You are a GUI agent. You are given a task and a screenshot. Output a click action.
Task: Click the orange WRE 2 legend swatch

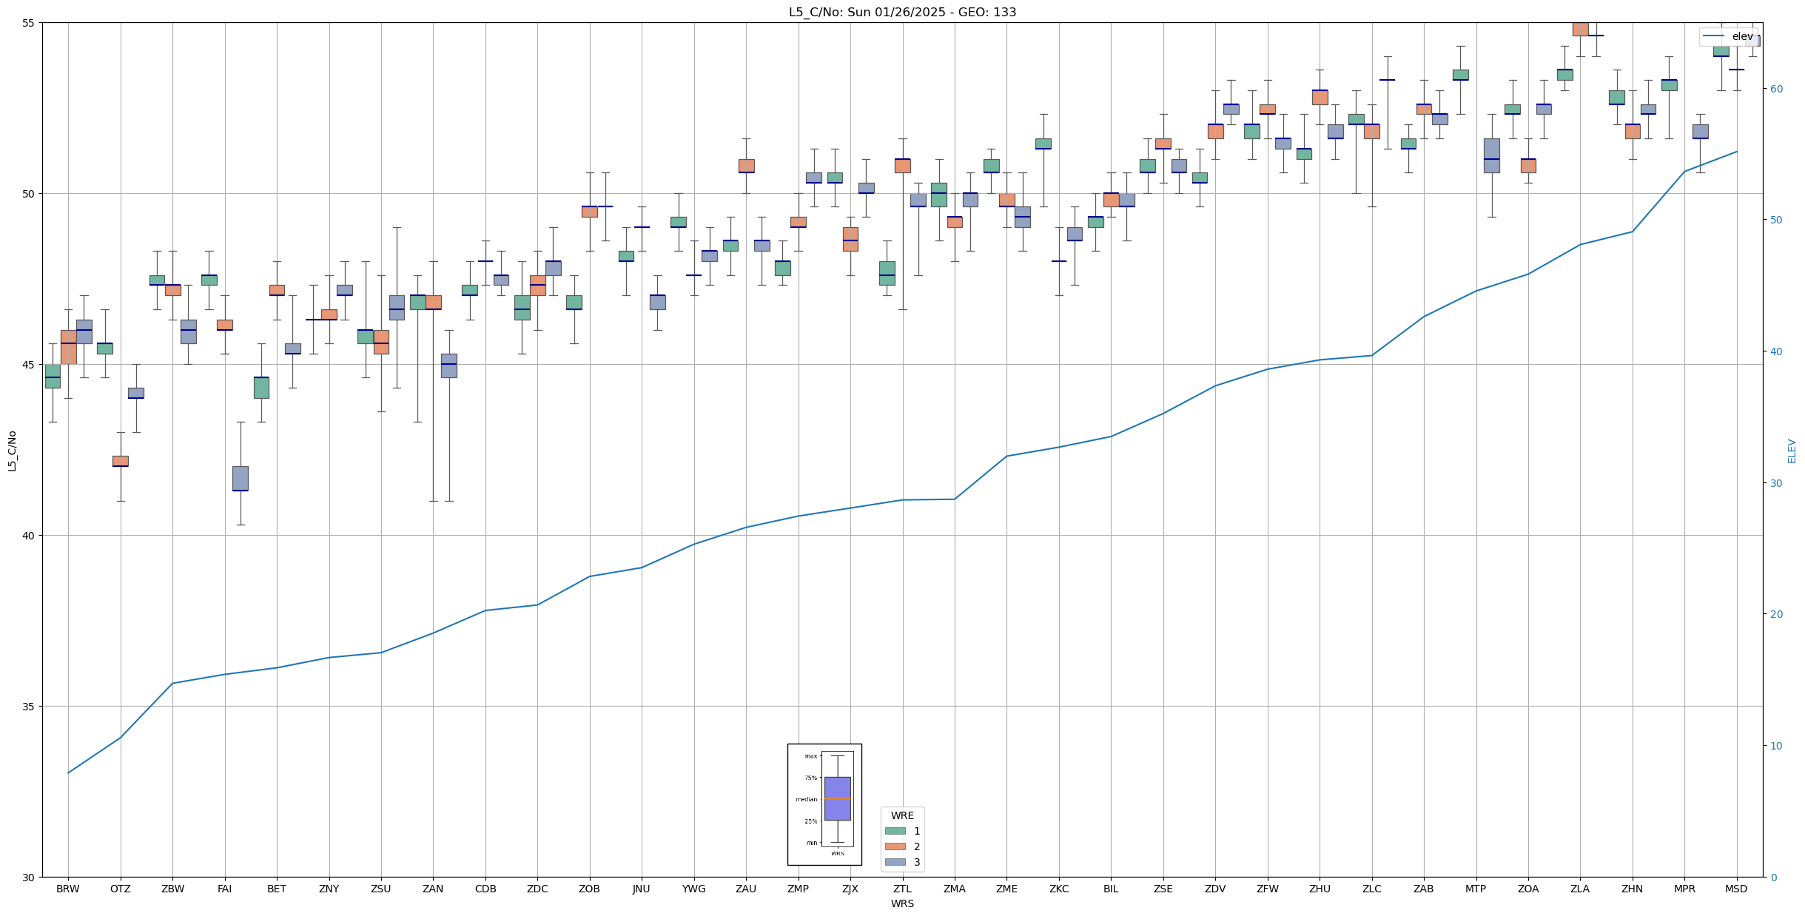pos(895,846)
